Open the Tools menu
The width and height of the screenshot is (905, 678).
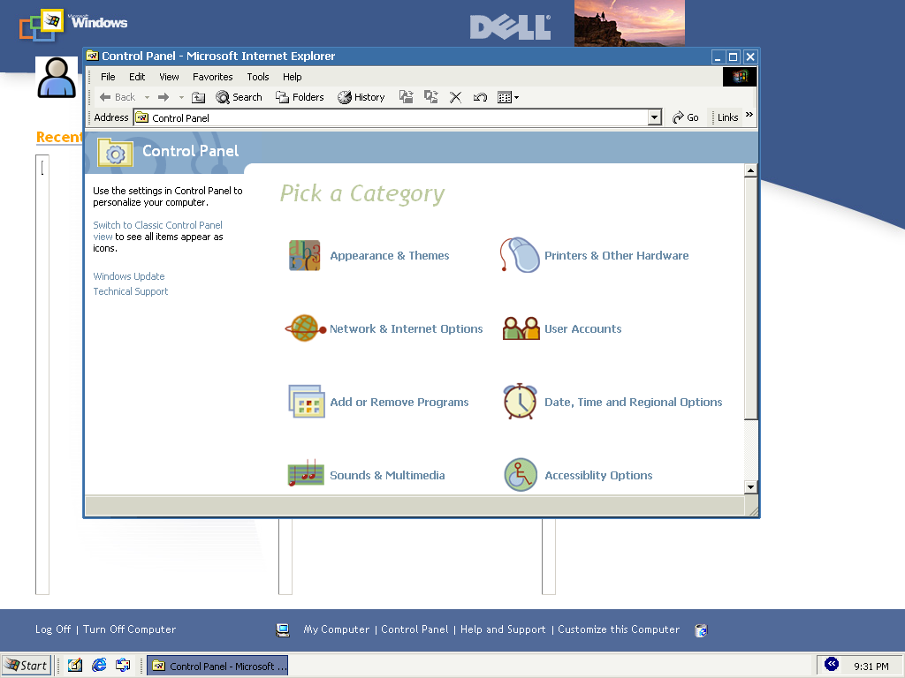point(258,77)
